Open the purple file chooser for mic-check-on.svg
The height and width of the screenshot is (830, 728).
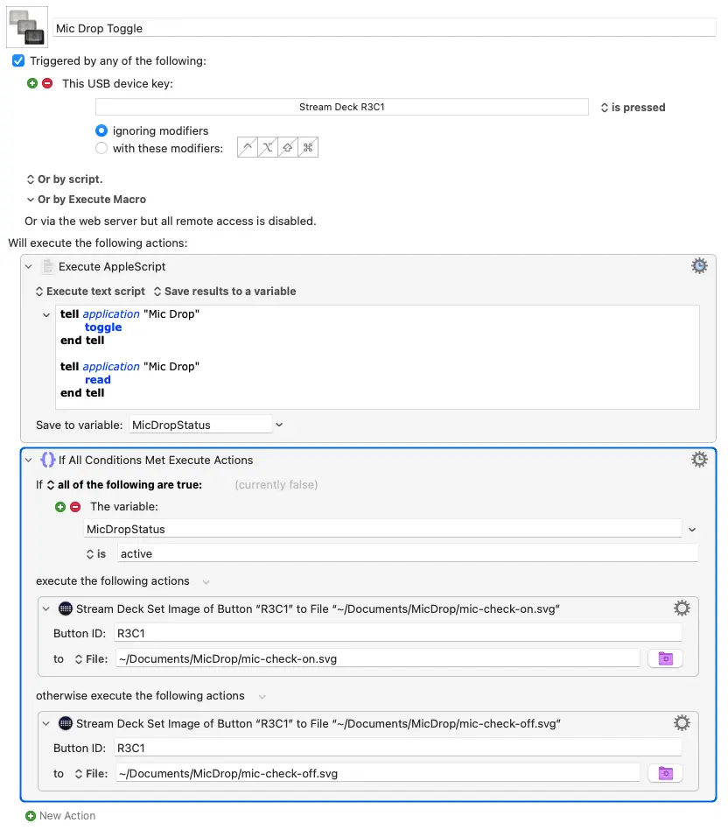pyautogui.click(x=665, y=658)
